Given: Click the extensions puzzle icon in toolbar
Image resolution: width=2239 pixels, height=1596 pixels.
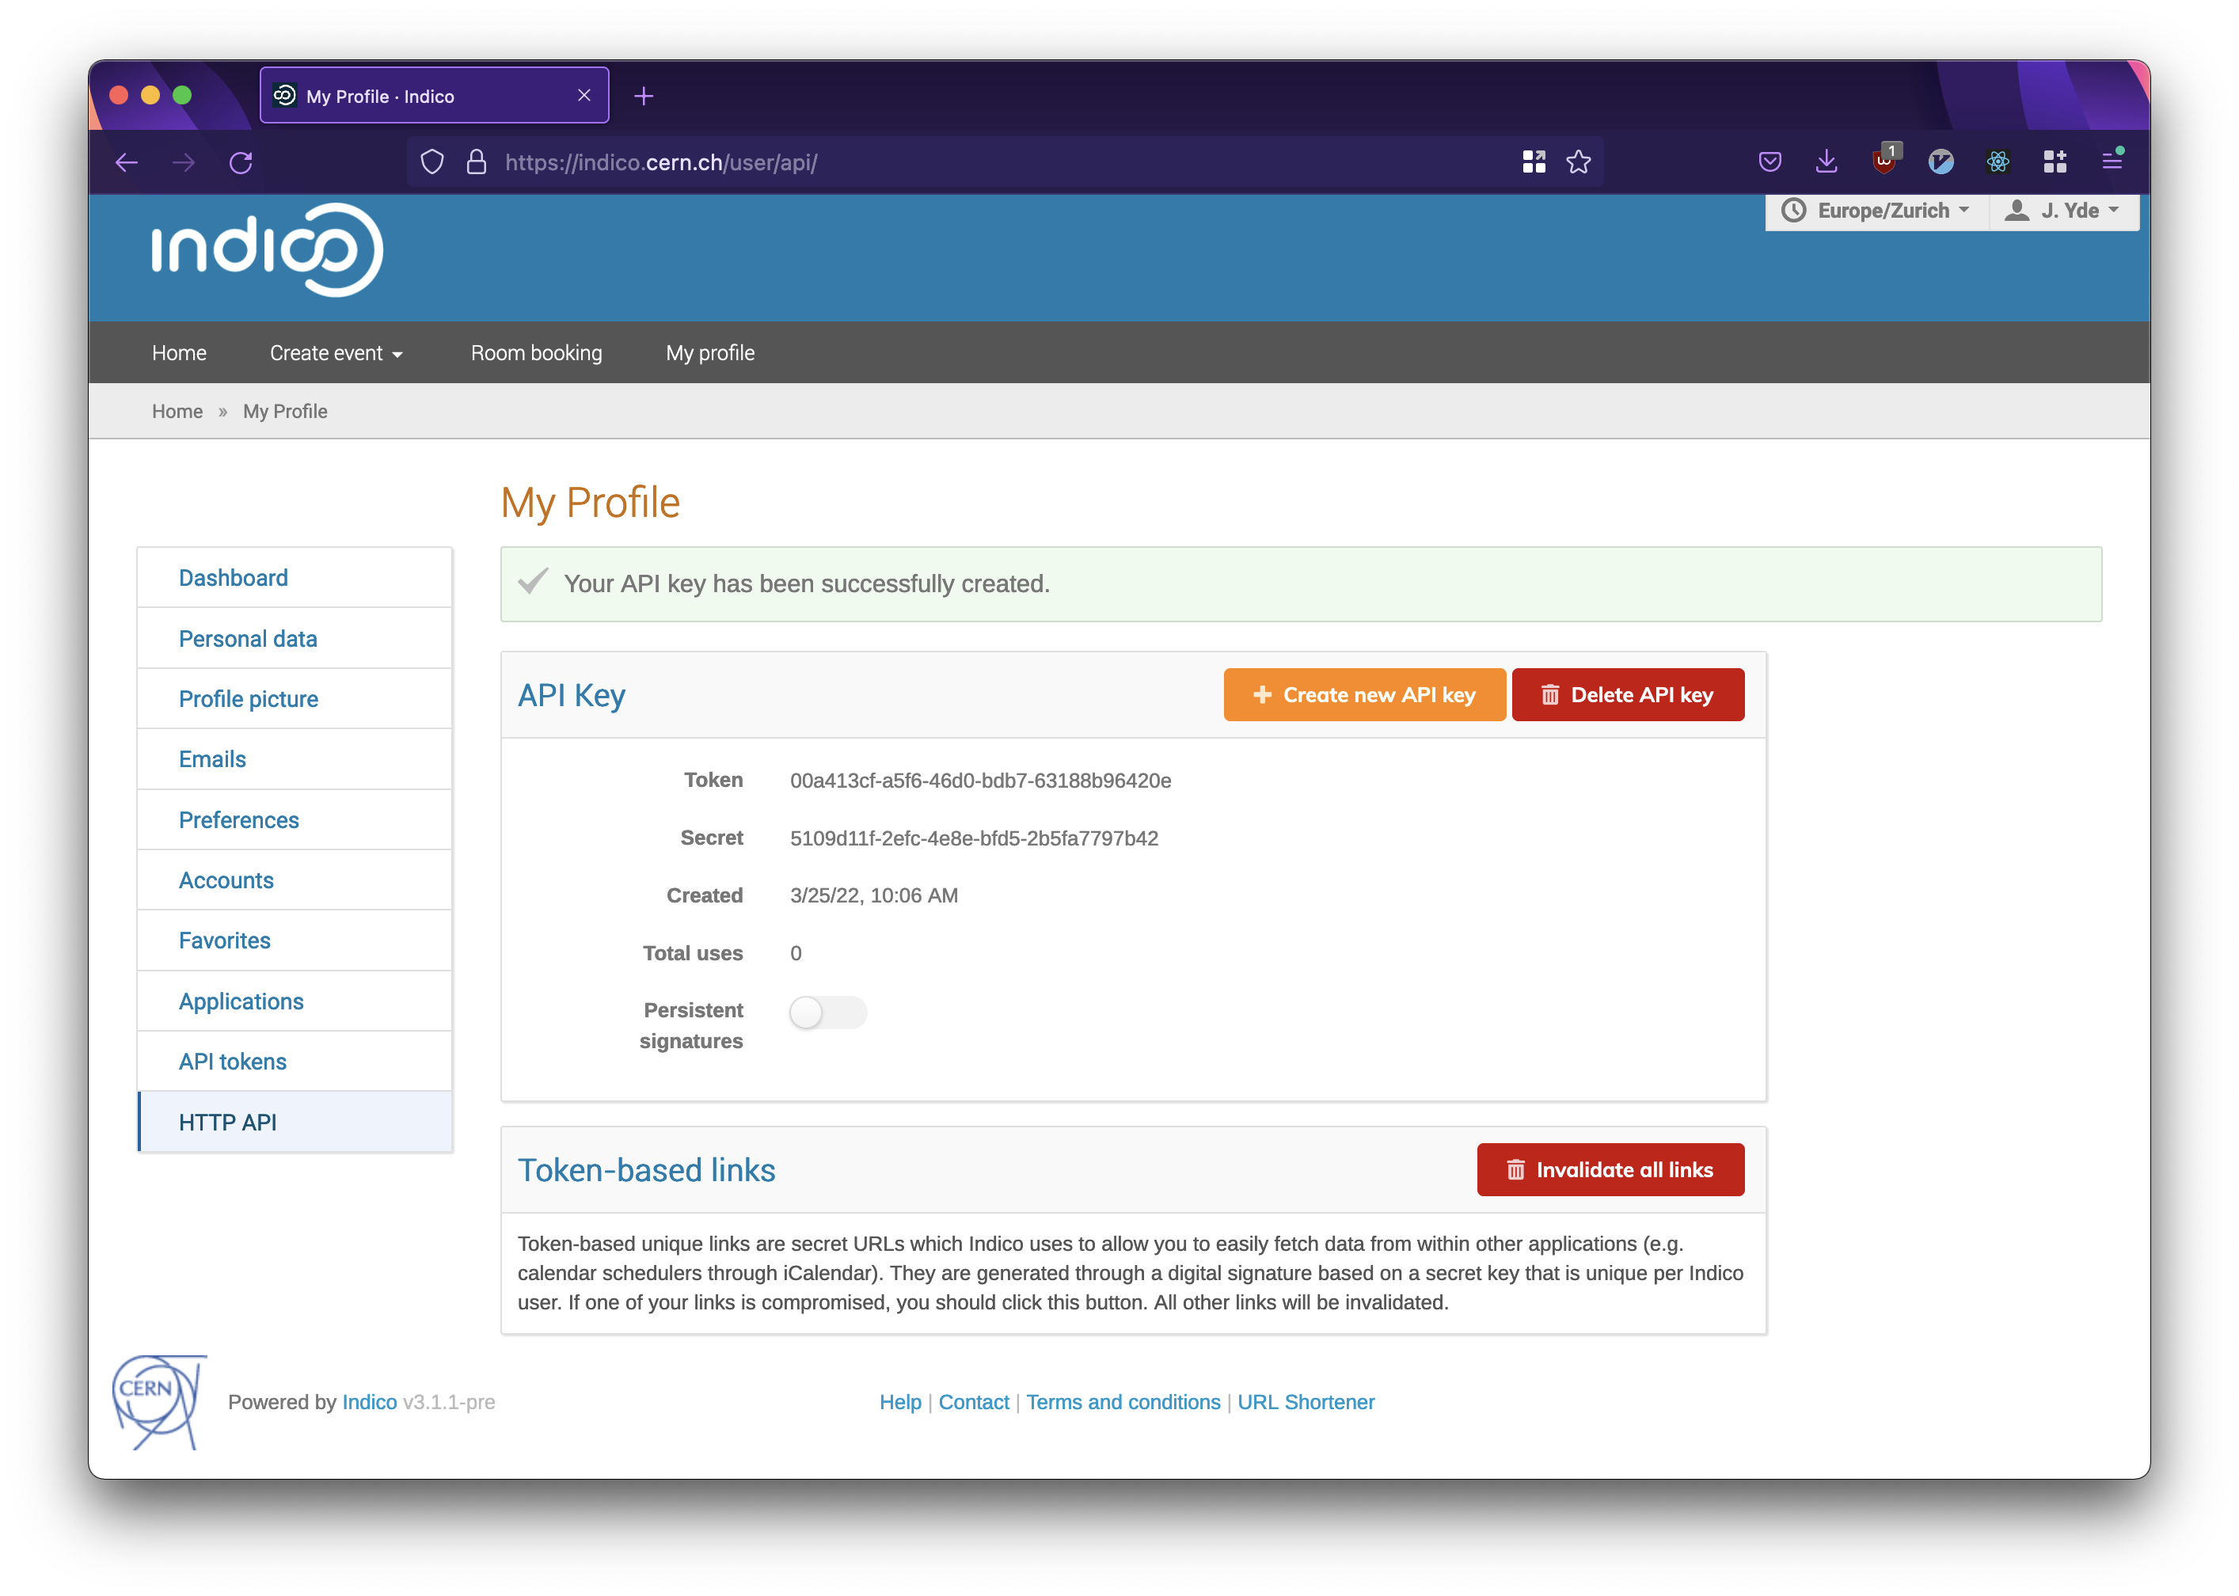Looking at the screenshot, I should pyautogui.click(x=2055, y=161).
